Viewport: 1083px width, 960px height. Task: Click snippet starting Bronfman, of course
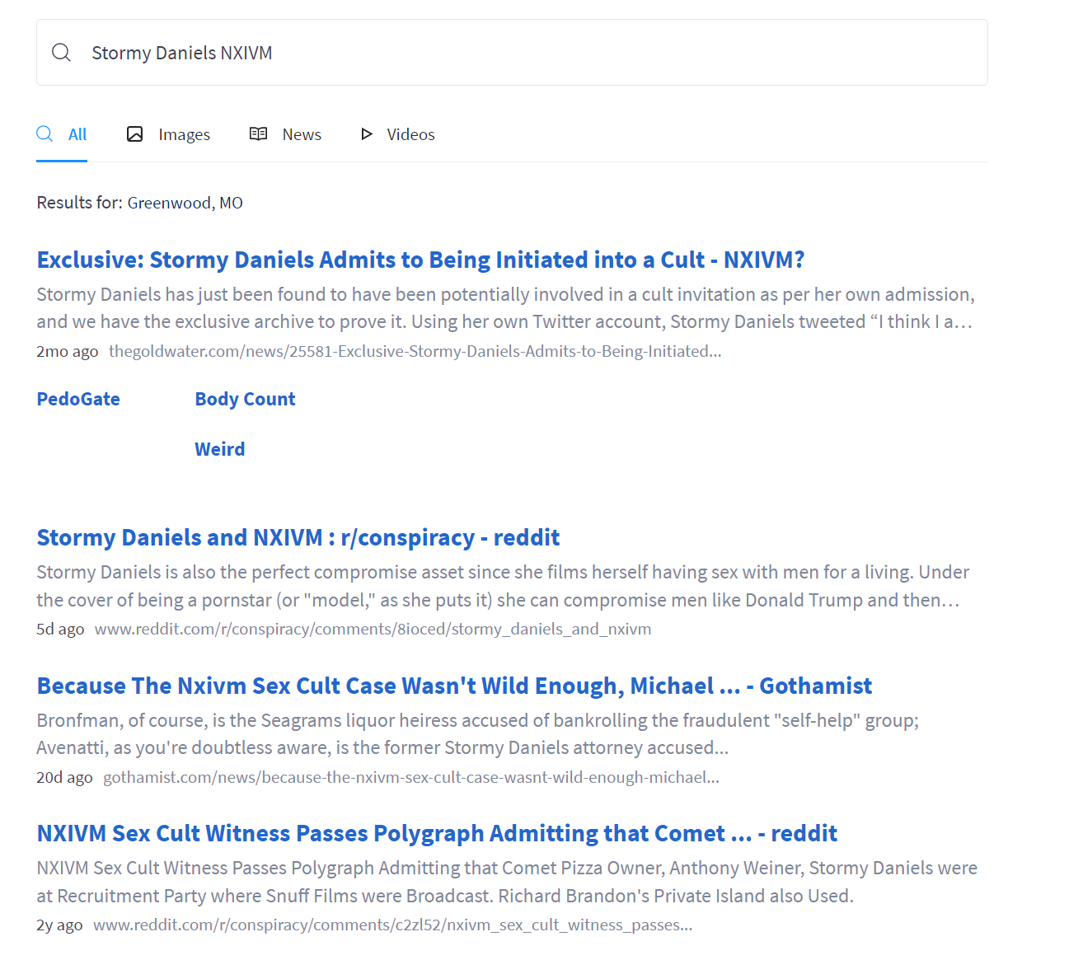pyautogui.click(x=478, y=733)
